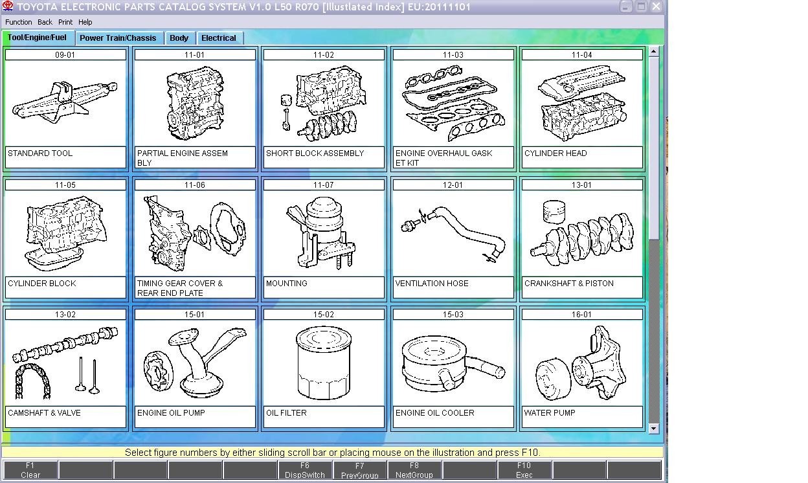Screen dimensions: 808x483
Task: Select the Crankshaft & Piston drawing
Action: pos(582,233)
